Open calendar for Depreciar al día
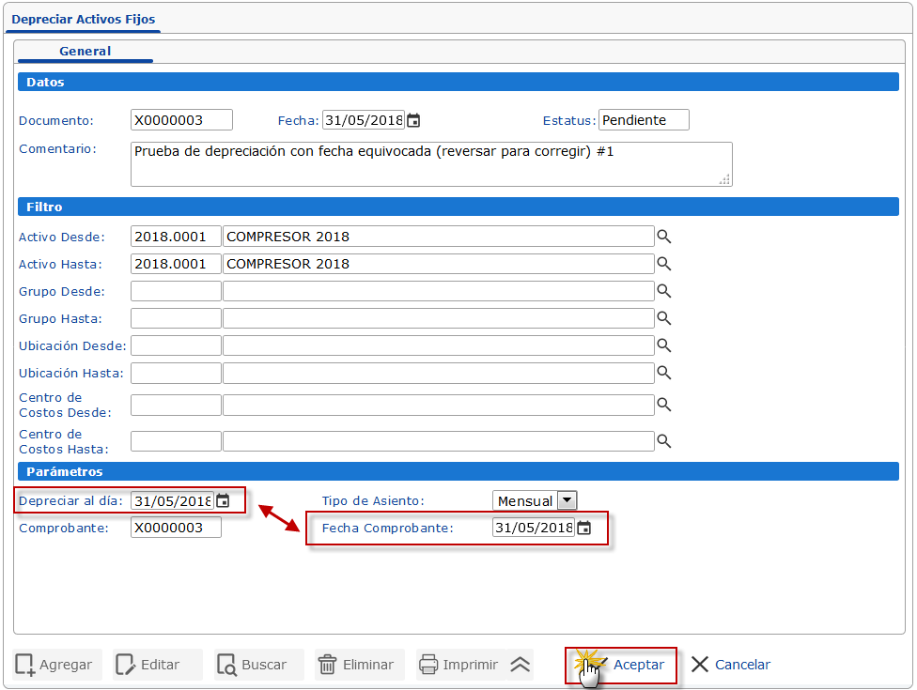Image resolution: width=917 pixels, height=690 pixels. click(223, 501)
